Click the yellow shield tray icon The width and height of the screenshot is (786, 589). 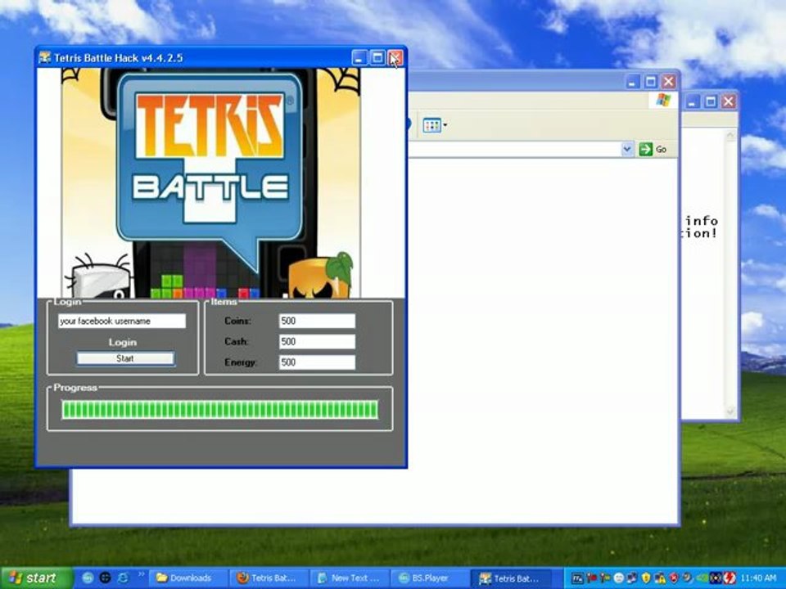click(x=646, y=578)
